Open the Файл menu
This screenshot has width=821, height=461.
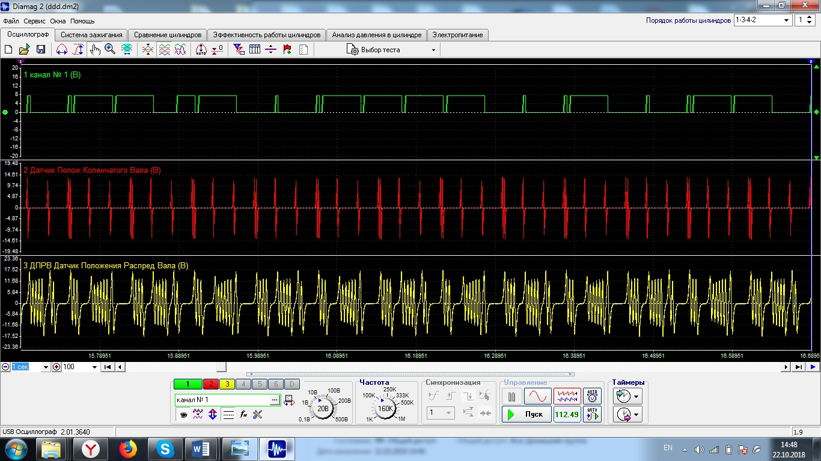point(11,21)
